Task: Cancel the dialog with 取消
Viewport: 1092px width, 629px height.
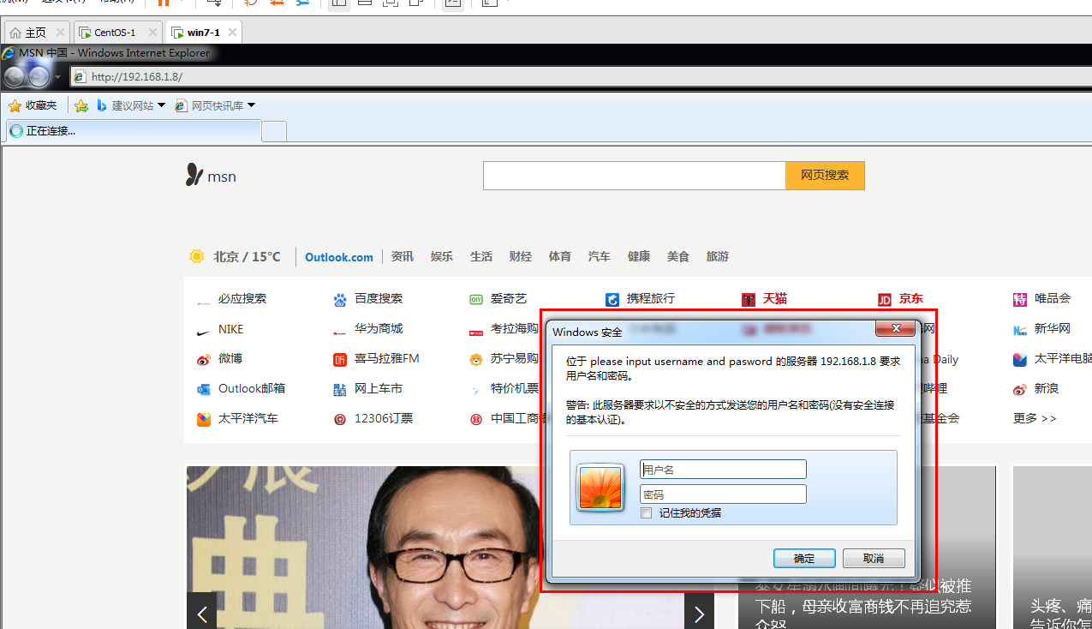Action: pyautogui.click(x=874, y=558)
